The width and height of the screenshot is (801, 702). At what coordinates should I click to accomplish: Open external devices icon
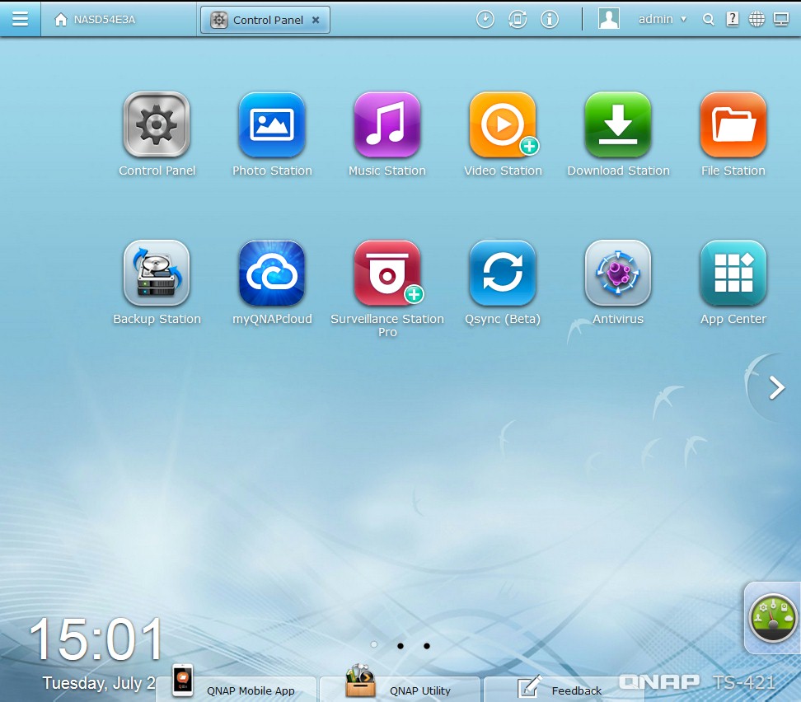517,20
